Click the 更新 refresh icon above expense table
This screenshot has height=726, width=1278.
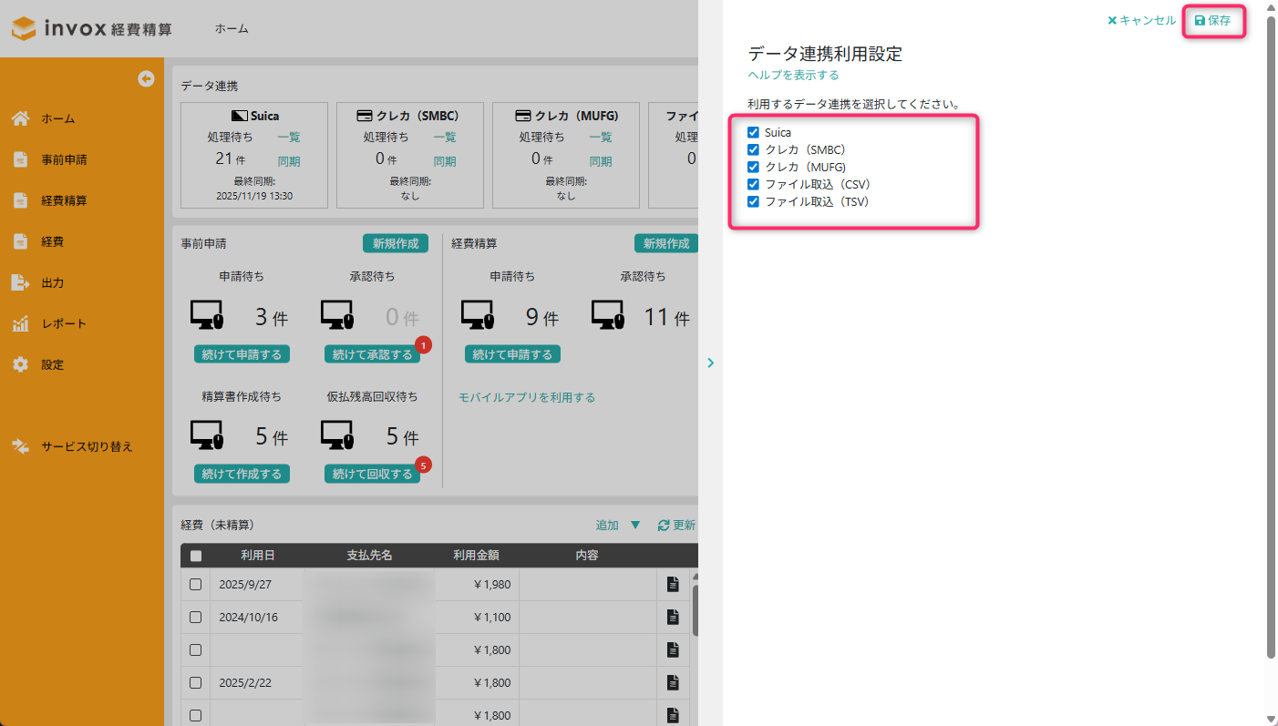coord(664,526)
